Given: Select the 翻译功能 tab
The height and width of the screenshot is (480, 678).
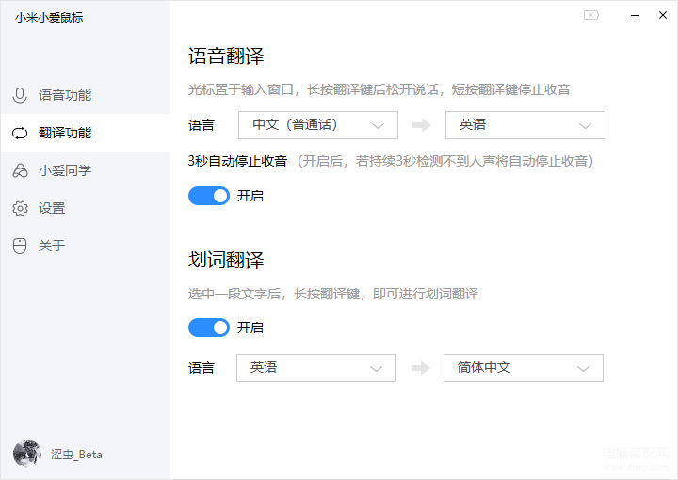Looking at the screenshot, I should point(86,133).
